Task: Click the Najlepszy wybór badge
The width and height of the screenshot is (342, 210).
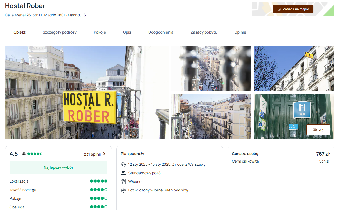Action: tap(59, 167)
